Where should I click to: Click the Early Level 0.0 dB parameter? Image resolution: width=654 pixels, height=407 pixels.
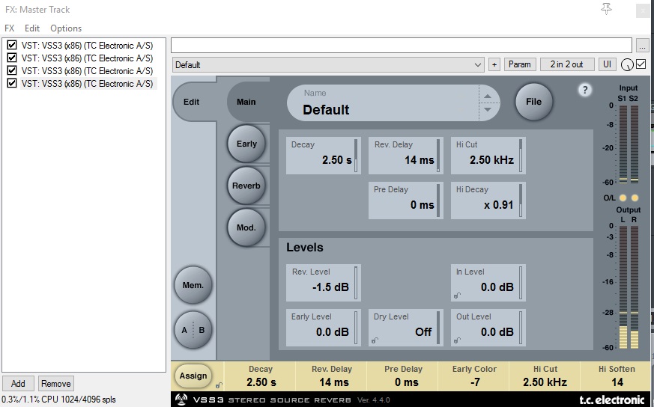click(323, 328)
